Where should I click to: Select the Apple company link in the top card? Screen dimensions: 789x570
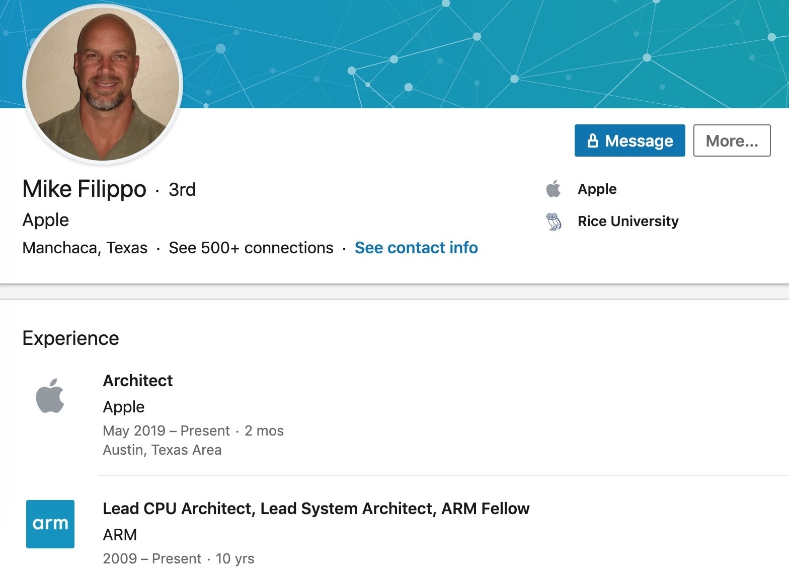click(x=597, y=189)
